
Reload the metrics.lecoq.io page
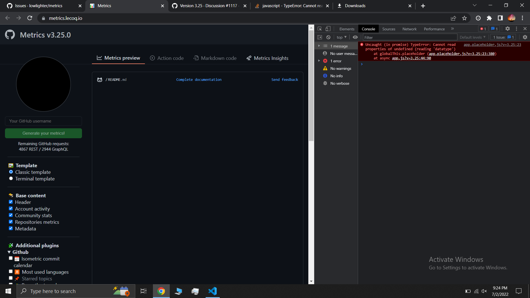(x=30, y=18)
